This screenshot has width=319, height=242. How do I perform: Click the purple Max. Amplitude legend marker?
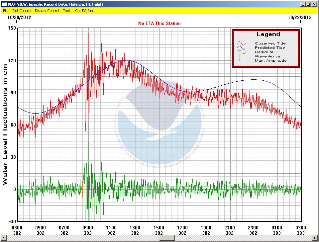pos(240,60)
